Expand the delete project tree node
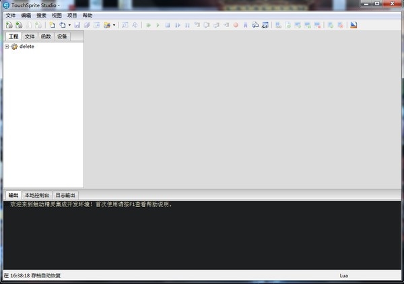 tap(7, 47)
